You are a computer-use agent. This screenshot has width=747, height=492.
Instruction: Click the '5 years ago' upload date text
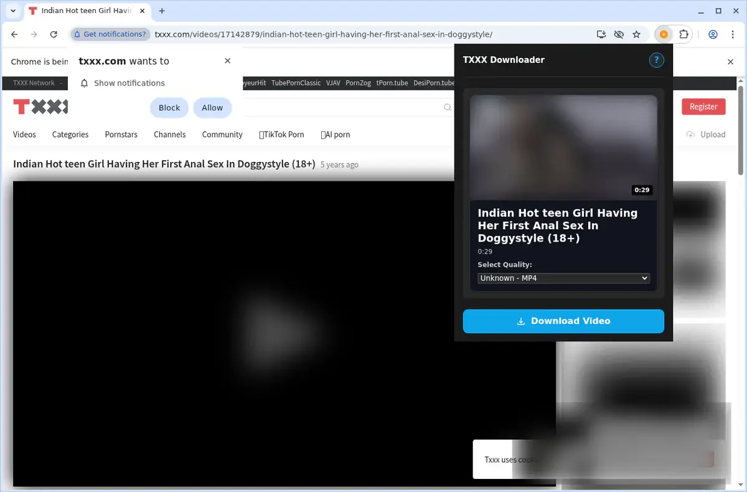339,165
